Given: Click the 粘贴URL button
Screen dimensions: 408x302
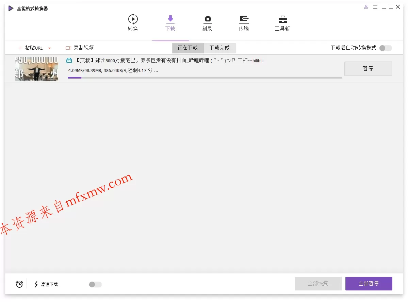Looking at the screenshot, I should (30, 48).
